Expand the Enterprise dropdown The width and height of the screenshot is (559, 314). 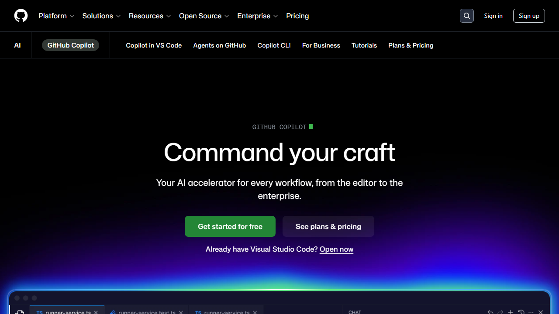[254, 16]
